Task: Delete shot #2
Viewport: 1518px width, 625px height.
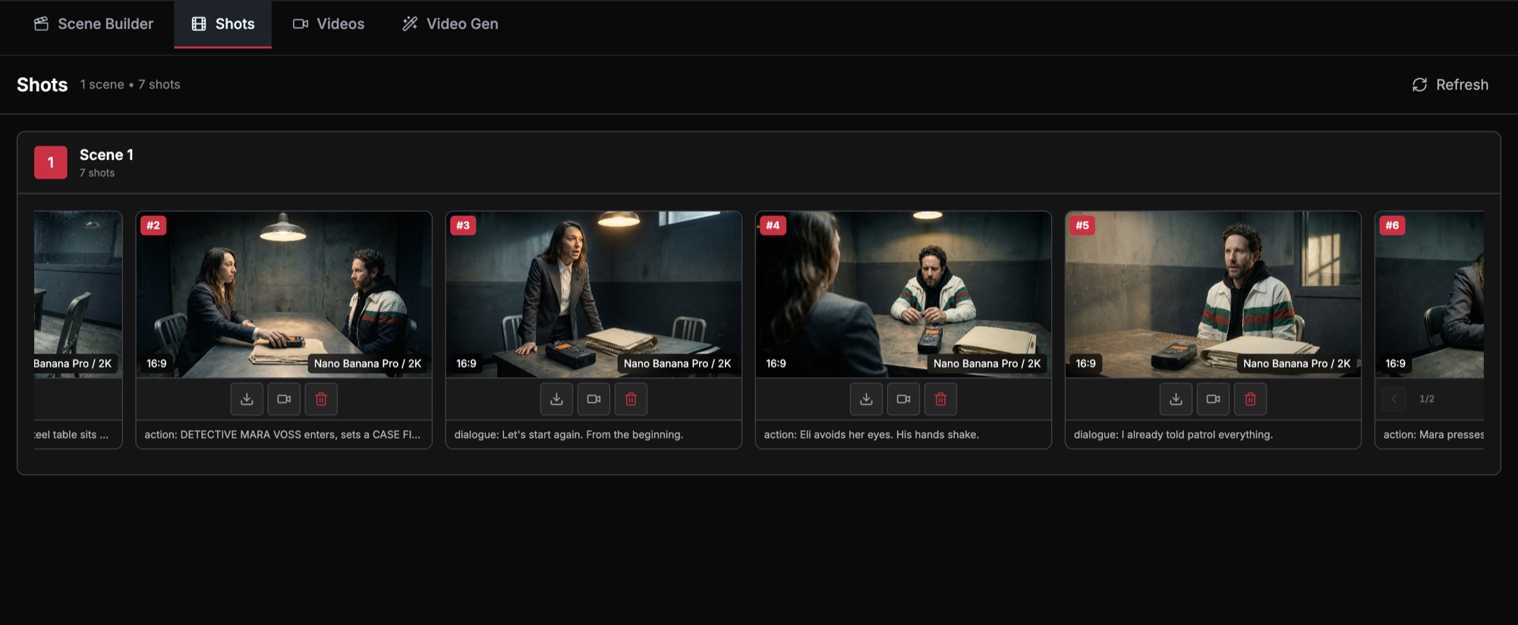Action: [x=321, y=399]
